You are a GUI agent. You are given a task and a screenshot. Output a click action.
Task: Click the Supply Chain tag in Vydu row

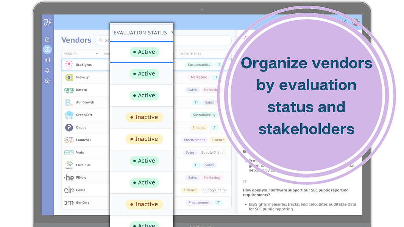click(212, 152)
